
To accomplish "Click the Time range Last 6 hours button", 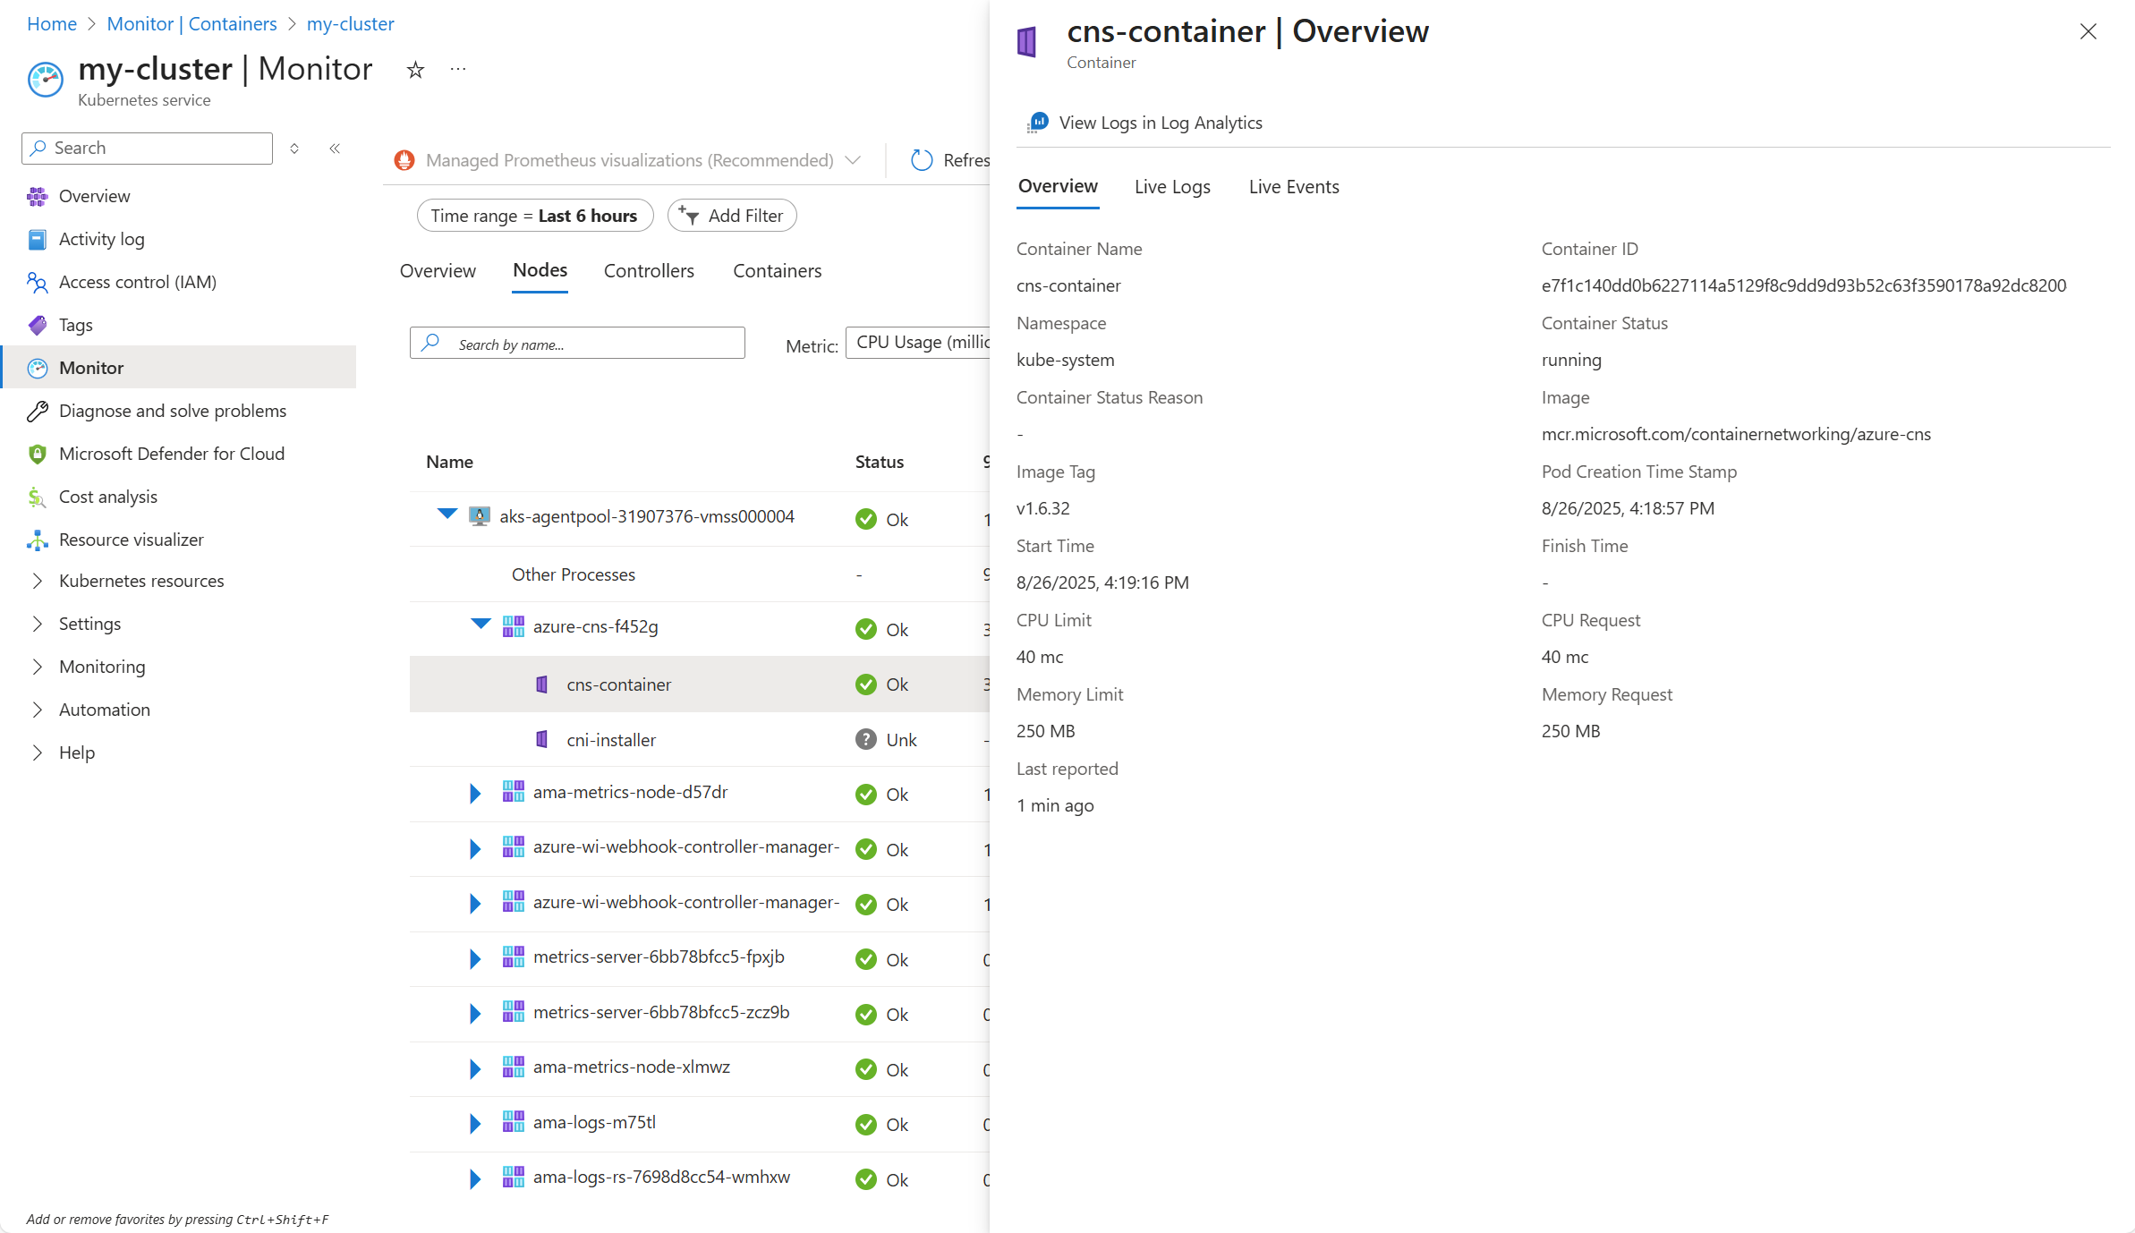I will coord(534,216).
